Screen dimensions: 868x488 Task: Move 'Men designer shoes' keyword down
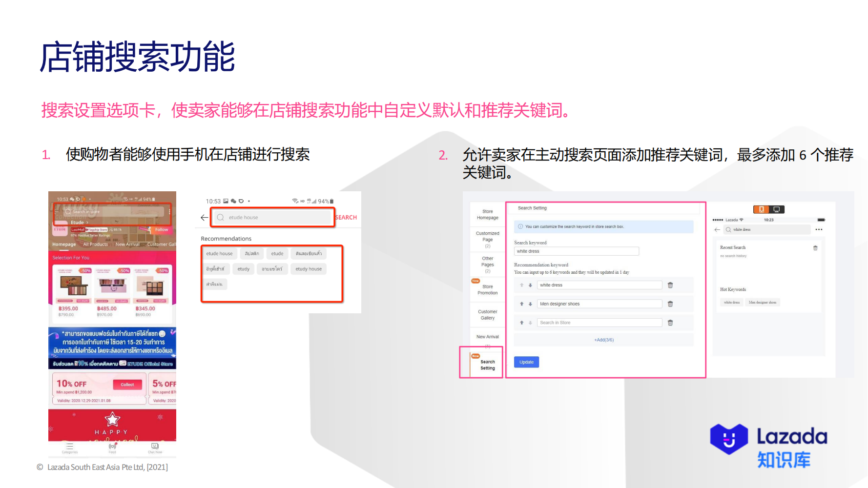tap(530, 304)
